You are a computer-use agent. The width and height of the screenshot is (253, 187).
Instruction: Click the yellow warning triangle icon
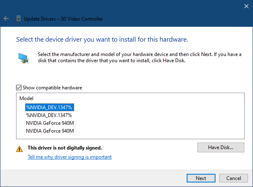point(19,149)
